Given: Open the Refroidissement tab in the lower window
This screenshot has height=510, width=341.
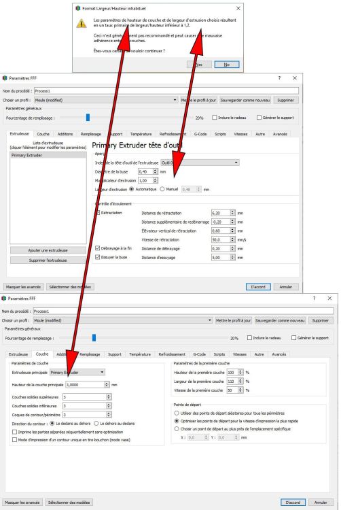Looking at the screenshot, I should [x=172, y=354].
